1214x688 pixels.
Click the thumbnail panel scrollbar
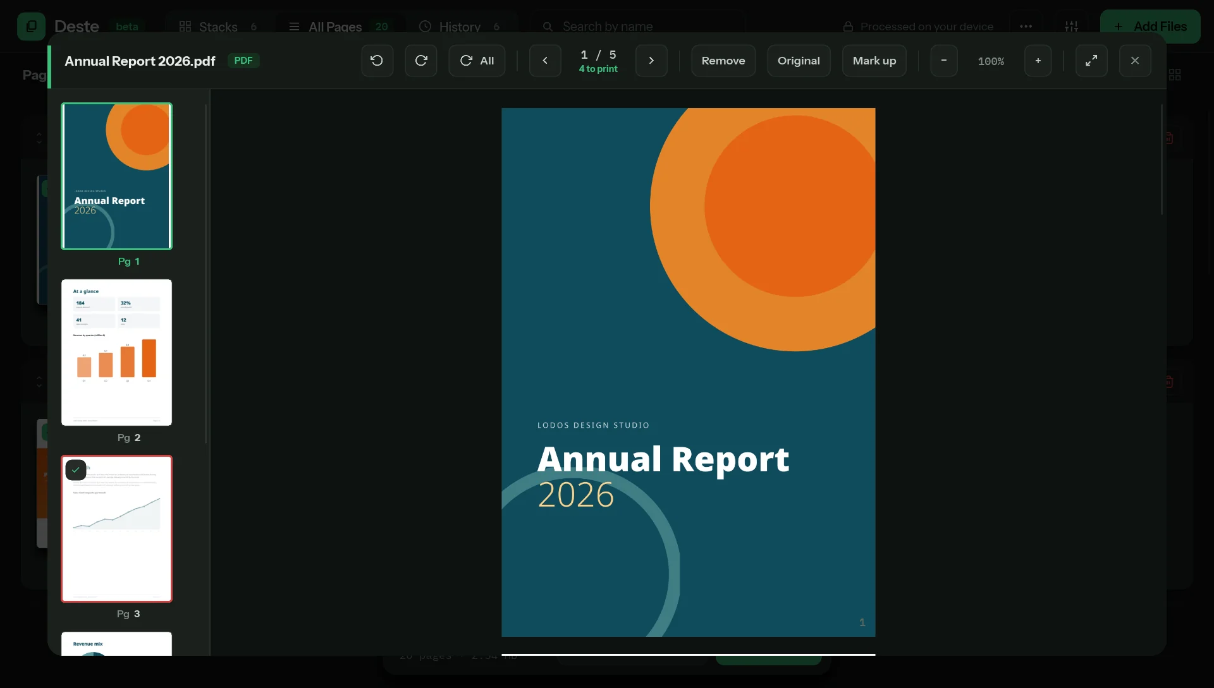pos(206,273)
